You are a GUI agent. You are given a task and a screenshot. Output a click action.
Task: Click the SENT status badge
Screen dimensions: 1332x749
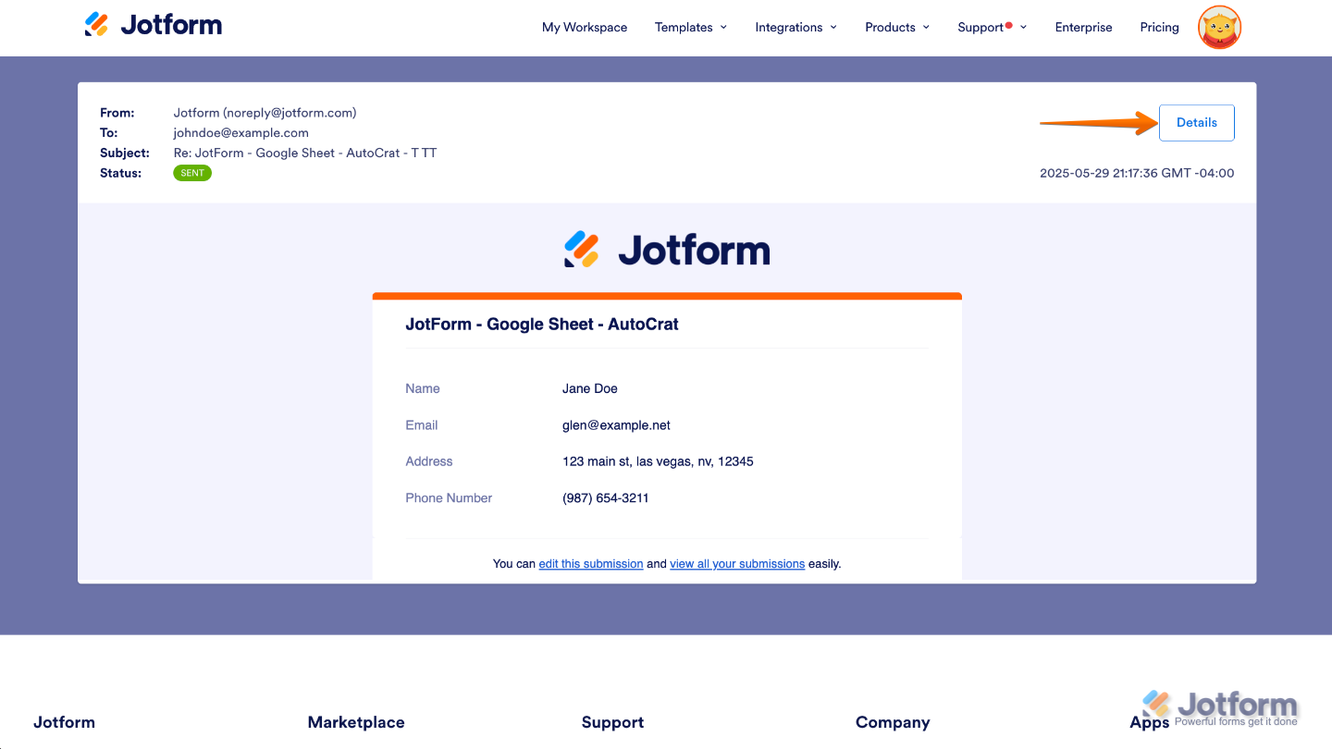click(x=191, y=173)
